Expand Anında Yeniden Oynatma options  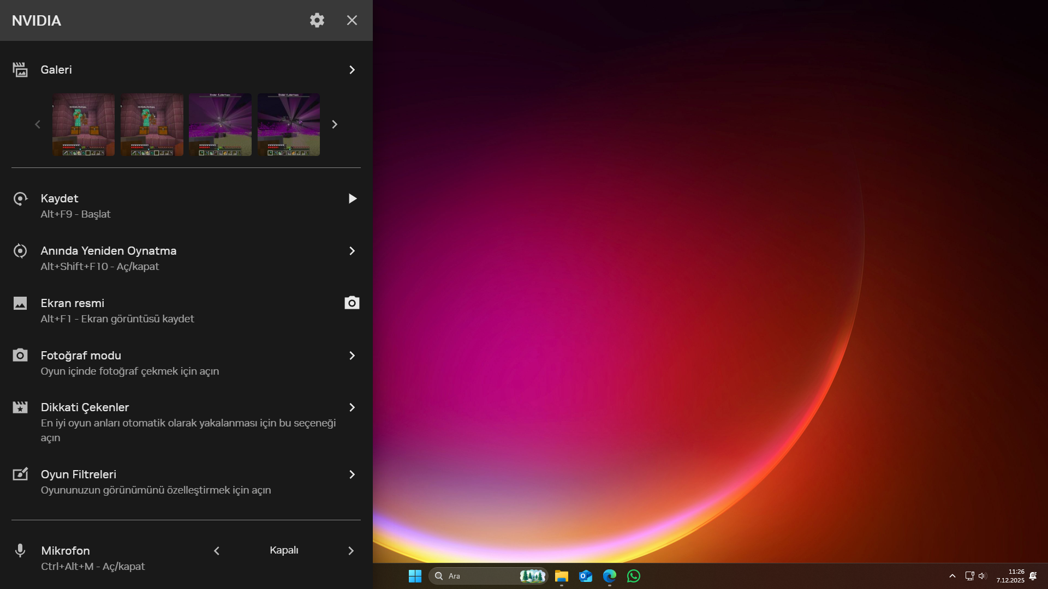pos(352,251)
